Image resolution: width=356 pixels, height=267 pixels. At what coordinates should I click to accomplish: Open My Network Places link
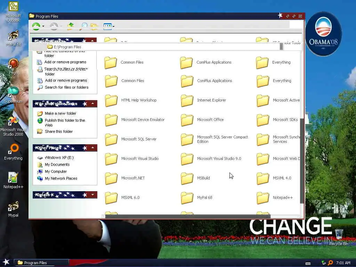tap(61, 178)
